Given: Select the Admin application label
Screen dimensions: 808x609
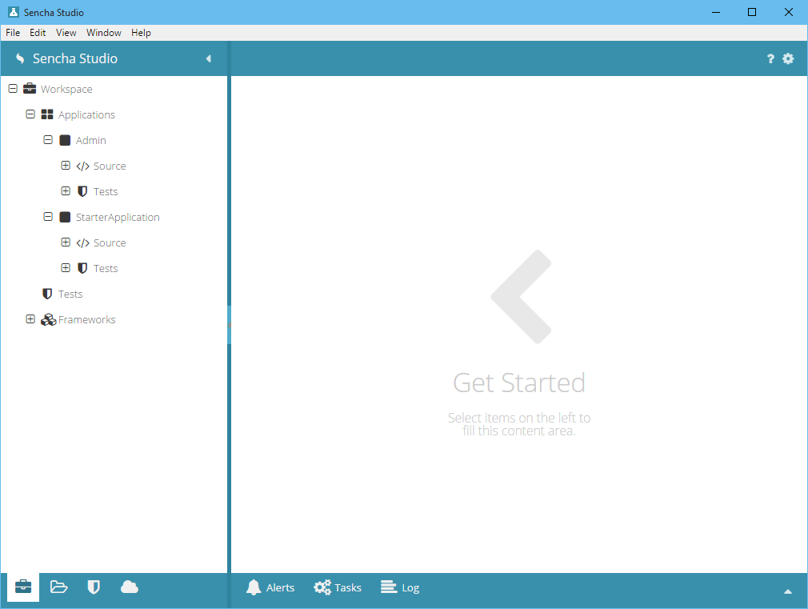Looking at the screenshot, I should point(90,140).
